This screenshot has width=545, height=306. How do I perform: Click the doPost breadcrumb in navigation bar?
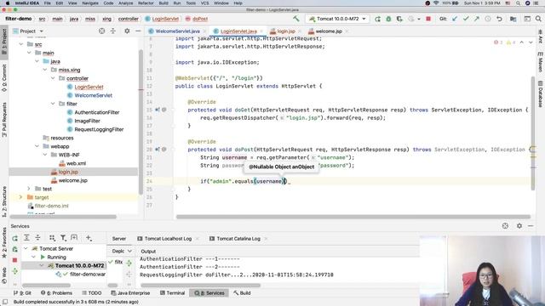pyautogui.click(x=197, y=19)
